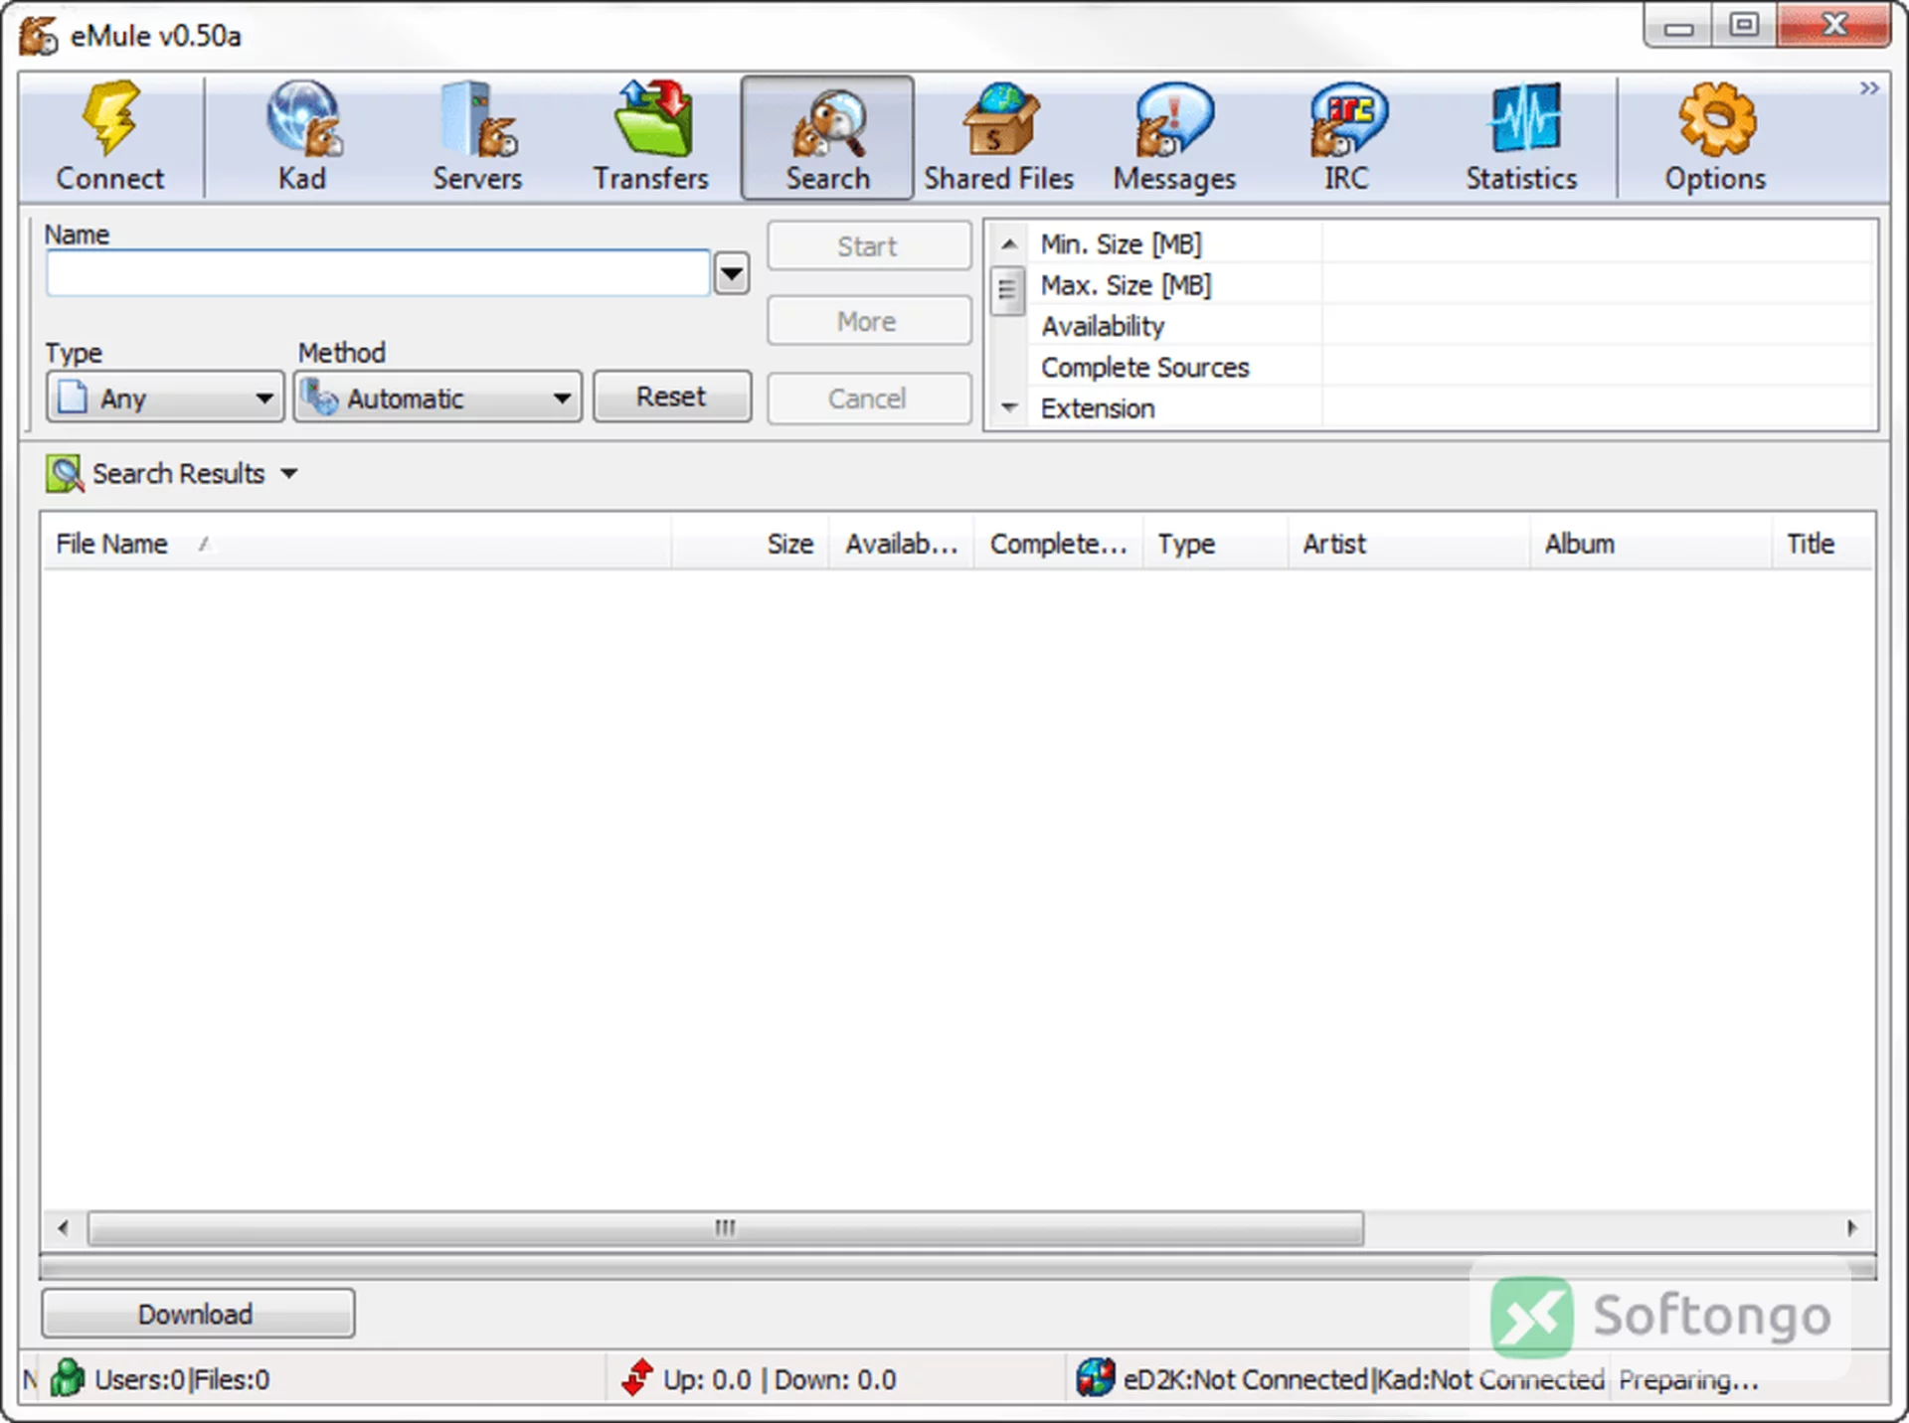
Task: Select the Extension filter row
Action: click(x=1452, y=408)
